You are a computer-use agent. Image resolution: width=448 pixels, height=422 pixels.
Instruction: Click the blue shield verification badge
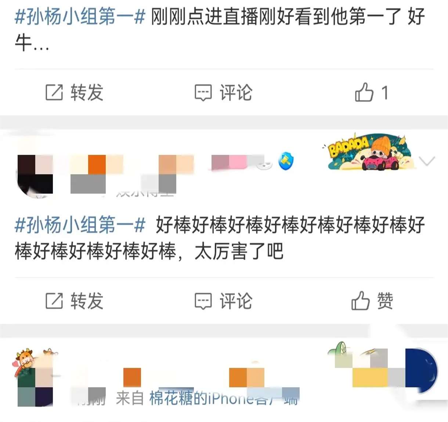(286, 161)
